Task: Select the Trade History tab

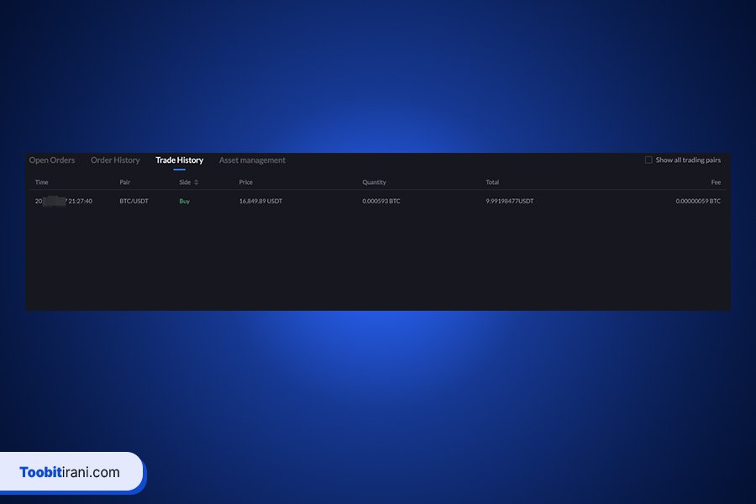Action: (179, 160)
